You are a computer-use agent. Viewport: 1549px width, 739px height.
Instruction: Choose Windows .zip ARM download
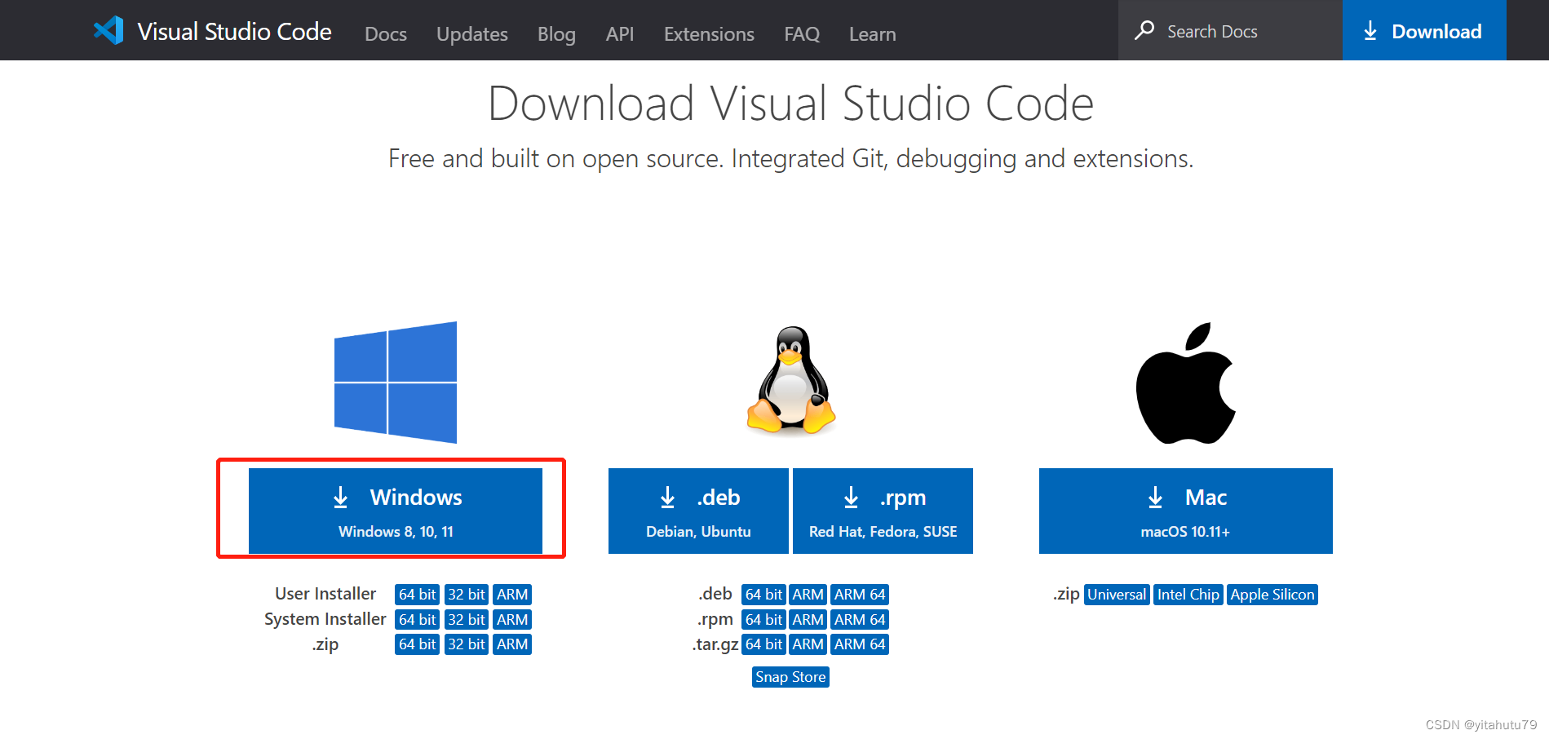(x=512, y=644)
